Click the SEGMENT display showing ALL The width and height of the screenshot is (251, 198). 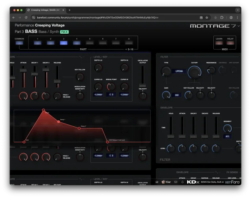click(228, 136)
